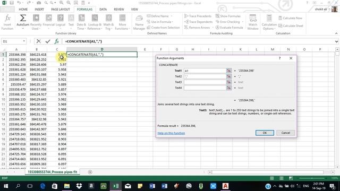
Task: Open Lookup & Reference functions list
Action: tap(95, 22)
